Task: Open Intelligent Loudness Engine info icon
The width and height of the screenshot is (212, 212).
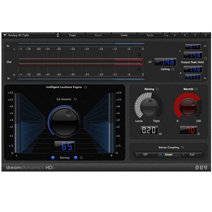Action: click(86, 87)
